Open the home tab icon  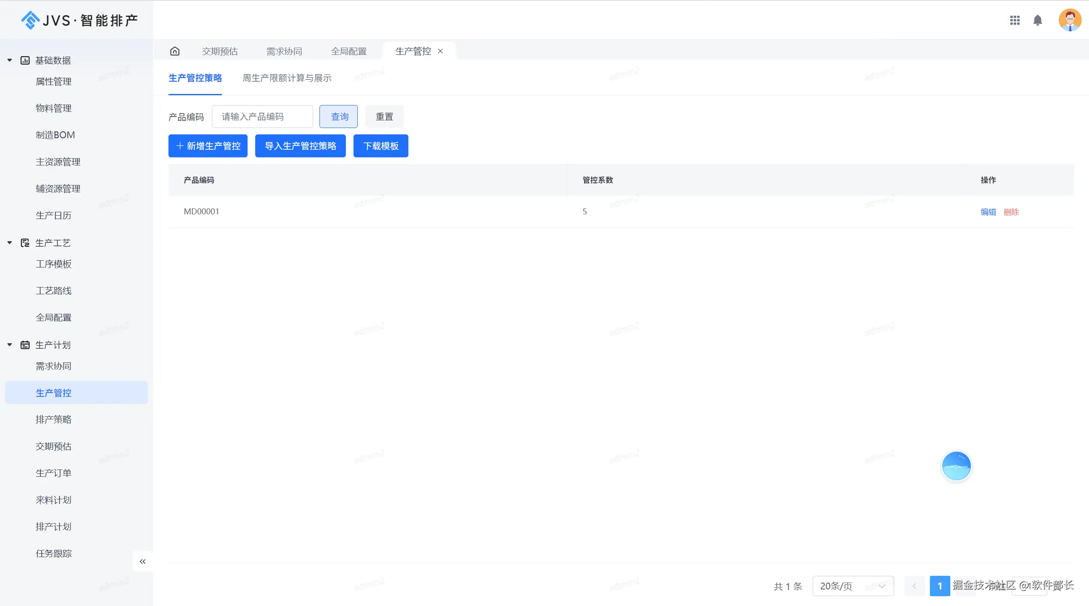175,51
